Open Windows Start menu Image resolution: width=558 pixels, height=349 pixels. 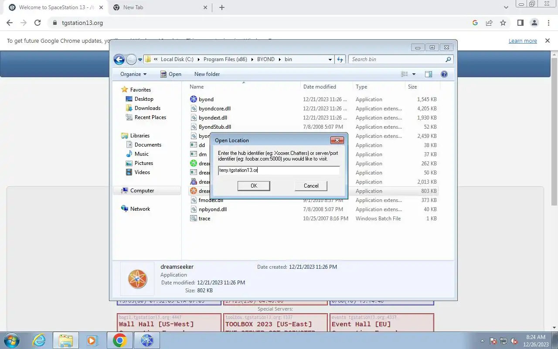click(x=11, y=340)
